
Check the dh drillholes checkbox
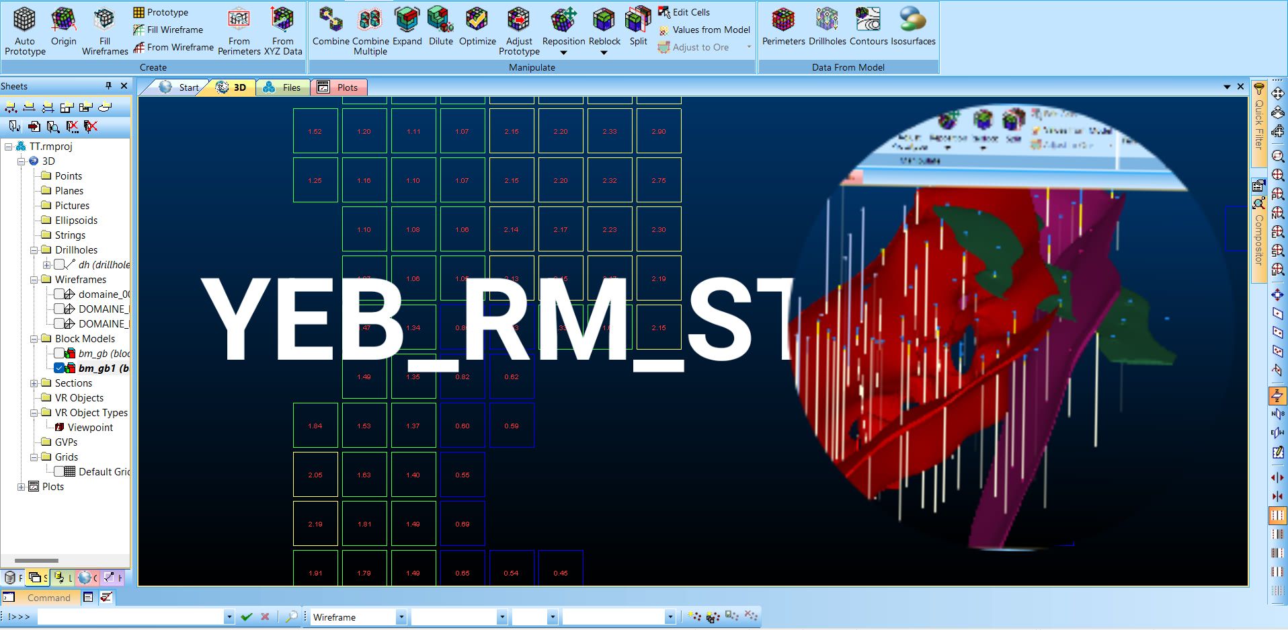(x=59, y=264)
